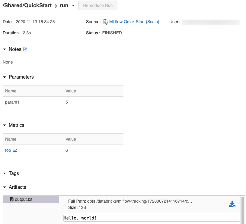Collapse the Parameters section
Screen dimensions: 246x224
pos(5,77)
